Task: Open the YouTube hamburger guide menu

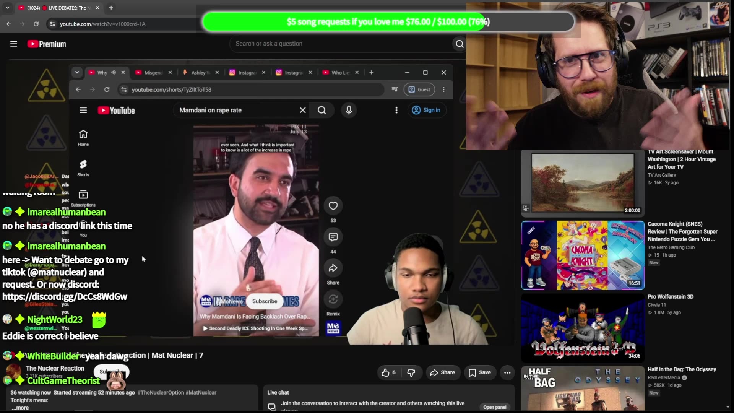Action: [x=14, y=44]
